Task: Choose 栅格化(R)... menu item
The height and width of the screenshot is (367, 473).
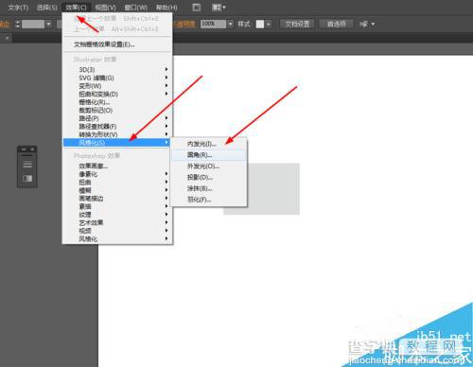Action: click(x=117, y=102)
